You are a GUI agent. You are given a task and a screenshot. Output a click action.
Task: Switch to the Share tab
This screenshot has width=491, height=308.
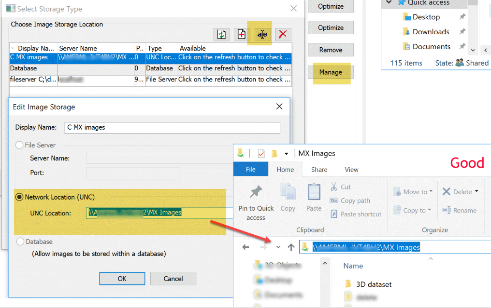(319, 169)
